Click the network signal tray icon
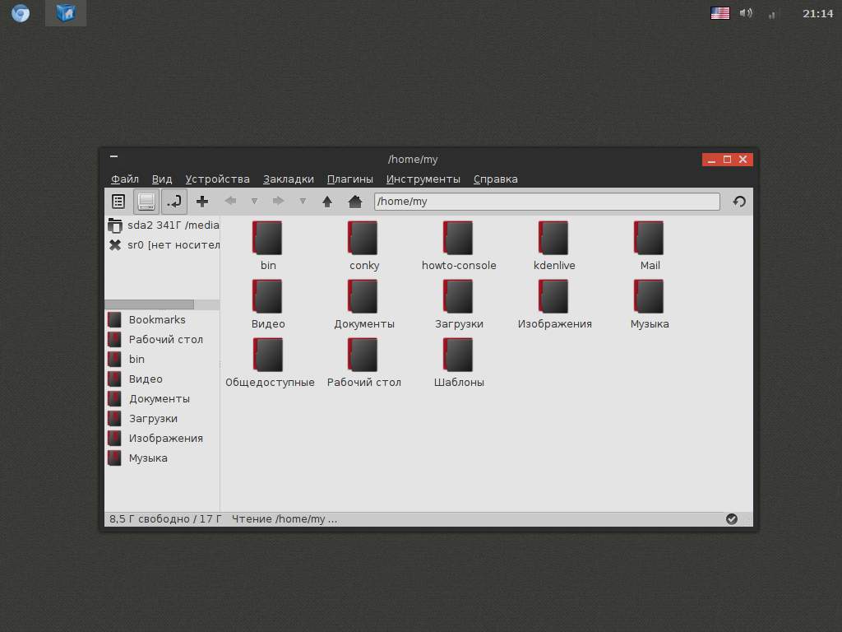The image size is (842, 632). click(771, 15)
